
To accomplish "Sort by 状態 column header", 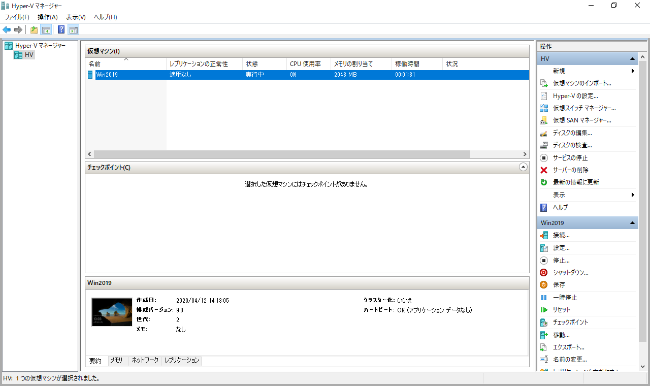I will tap(265, 64).
